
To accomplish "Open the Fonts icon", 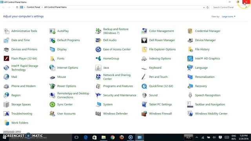I will tap(52, 58).
